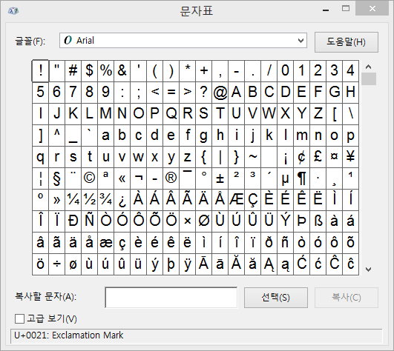Select the plus-minus ± symbol
394x351 pixels.
(220, 178)
